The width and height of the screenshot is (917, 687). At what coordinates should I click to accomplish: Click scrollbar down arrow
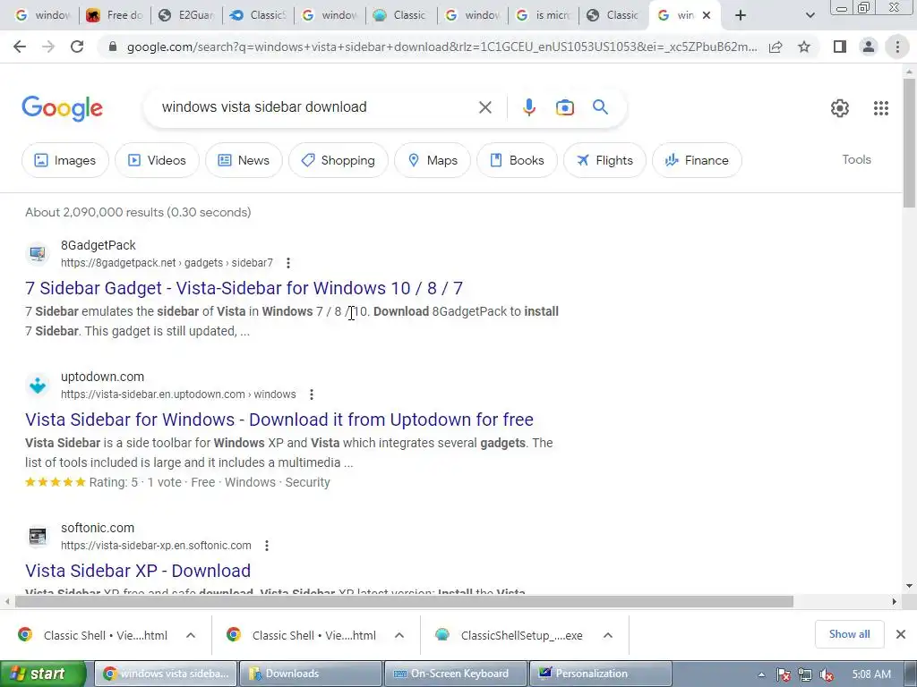[x=909, y=586]
